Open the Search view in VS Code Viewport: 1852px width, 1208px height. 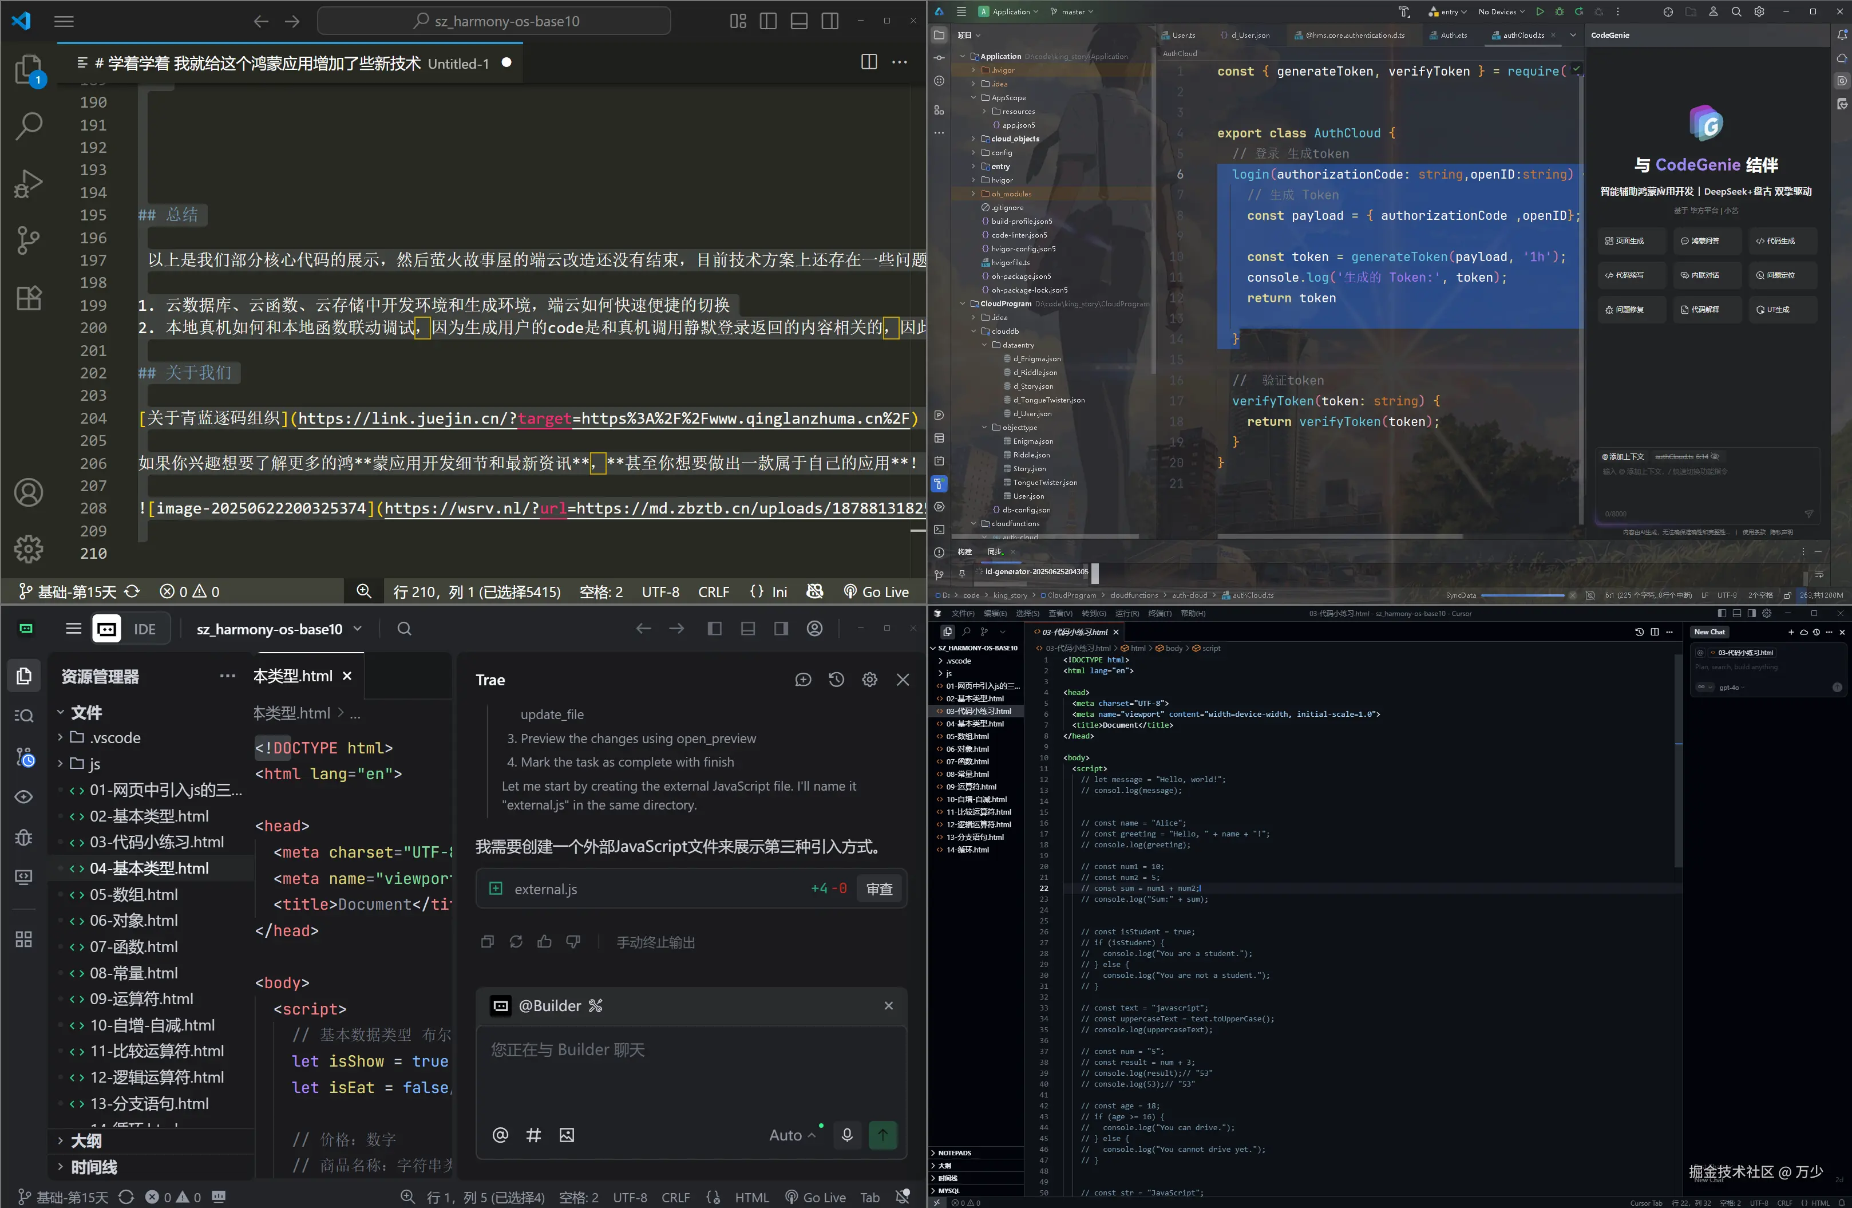(x=29, y=125)
